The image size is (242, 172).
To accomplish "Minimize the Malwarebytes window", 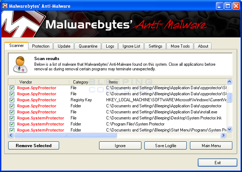I will pos(219,6).
